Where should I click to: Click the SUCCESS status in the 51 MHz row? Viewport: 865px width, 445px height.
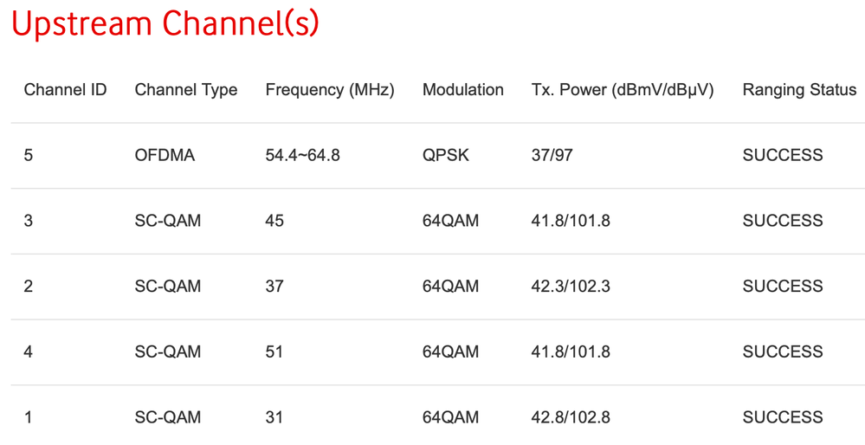[782, 351]
